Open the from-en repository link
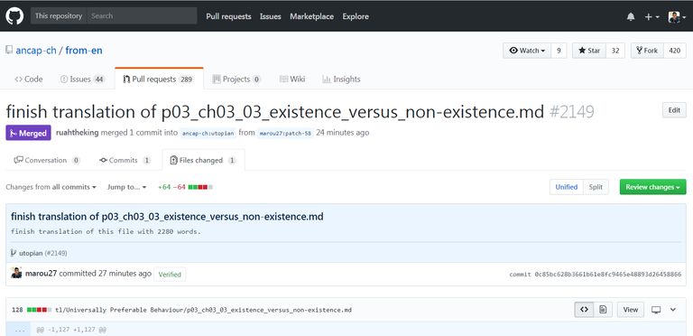The image size is (693, 336). (x=84, y=51)
